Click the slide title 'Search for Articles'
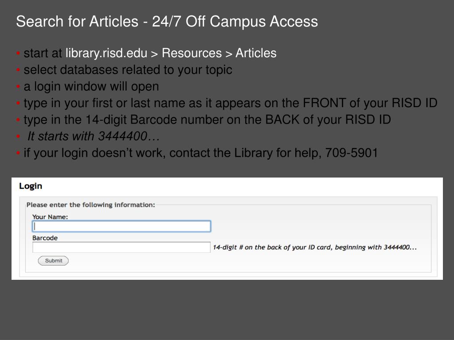454x340 pixels. click(x=77, y=21)
